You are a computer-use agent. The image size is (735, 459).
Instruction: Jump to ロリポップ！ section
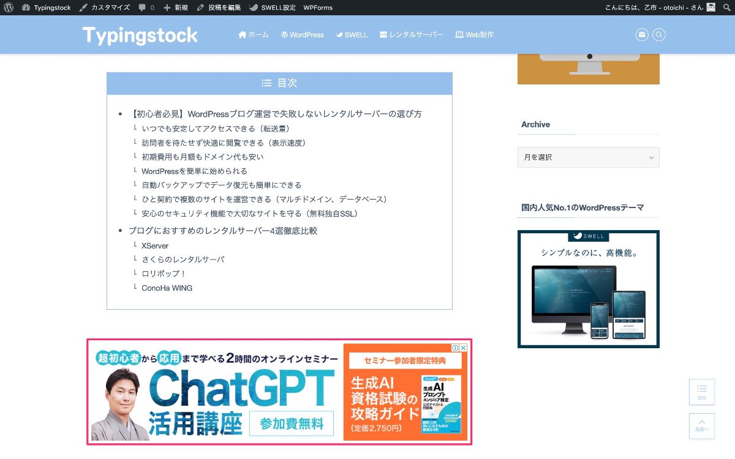pyautogui.click(x=164, y=274)
